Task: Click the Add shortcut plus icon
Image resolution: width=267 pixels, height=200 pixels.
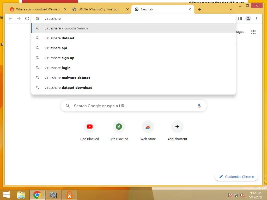Action: point(177,127)
